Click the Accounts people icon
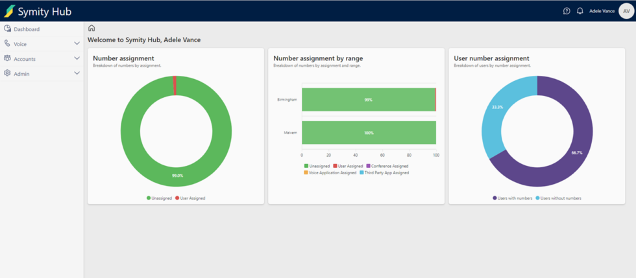636x278 pixels. coord(7,58)
